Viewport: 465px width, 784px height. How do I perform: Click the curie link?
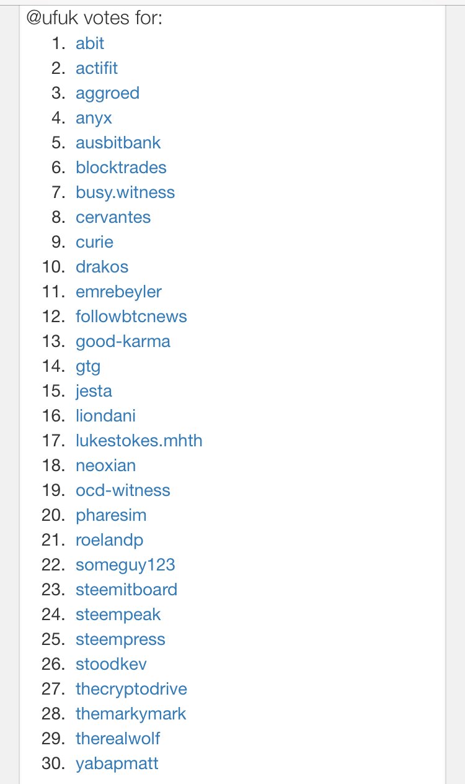95,242
